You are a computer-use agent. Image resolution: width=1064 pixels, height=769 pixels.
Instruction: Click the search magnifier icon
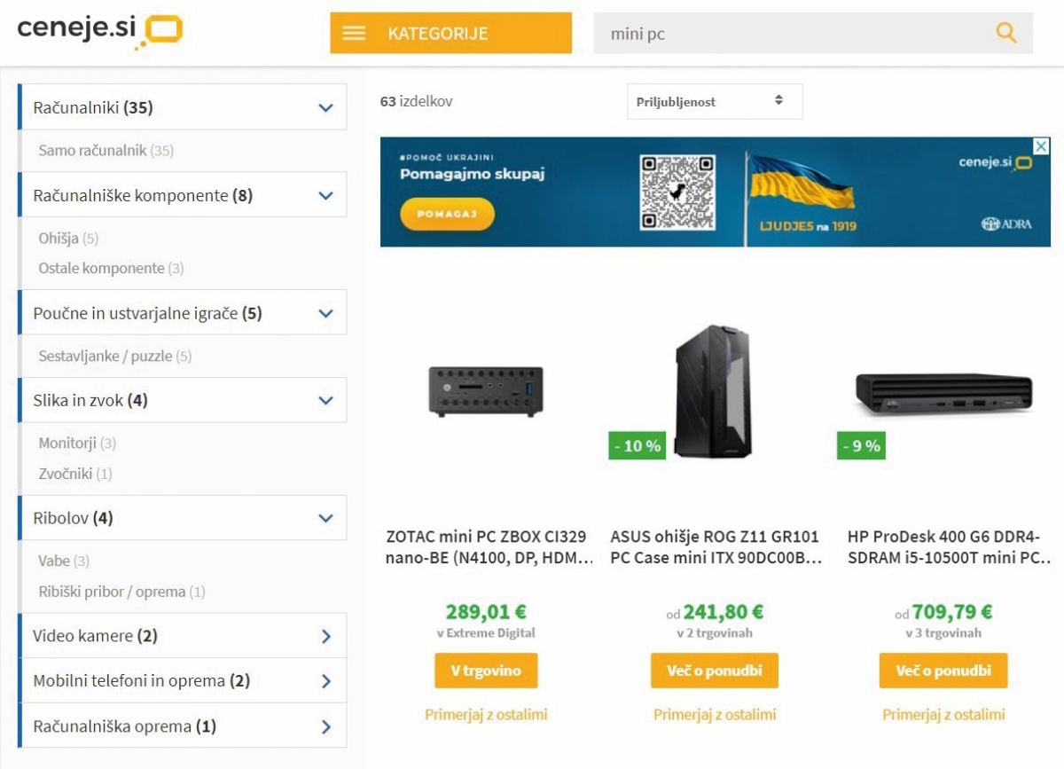point(1005,33)
